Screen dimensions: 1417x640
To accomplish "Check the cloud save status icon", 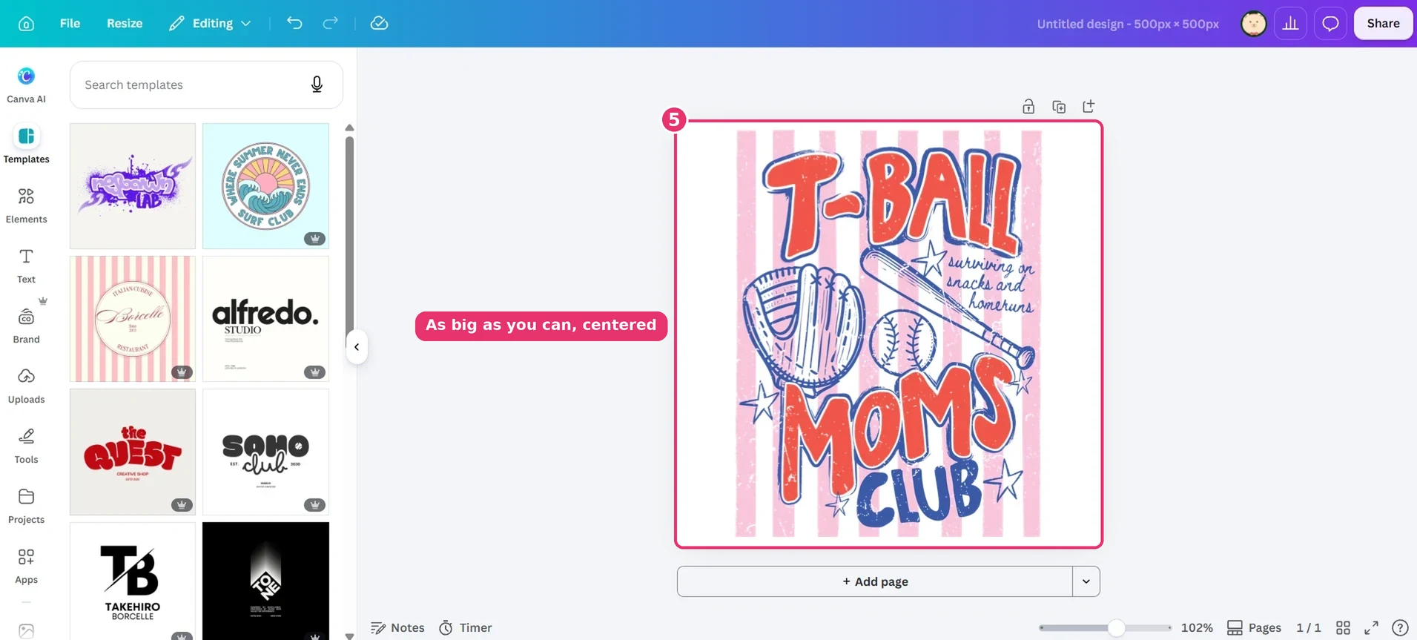I will click(379, 23).
